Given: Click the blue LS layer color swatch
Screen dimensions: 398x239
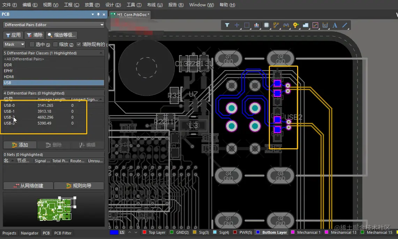Looking at the screenshot, I should [114, 232].
